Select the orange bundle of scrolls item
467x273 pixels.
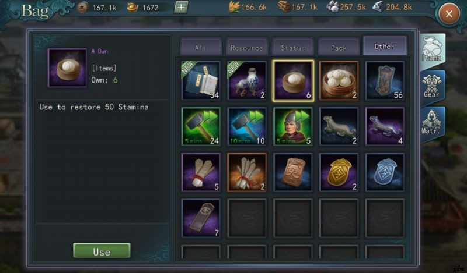point(247,172)
